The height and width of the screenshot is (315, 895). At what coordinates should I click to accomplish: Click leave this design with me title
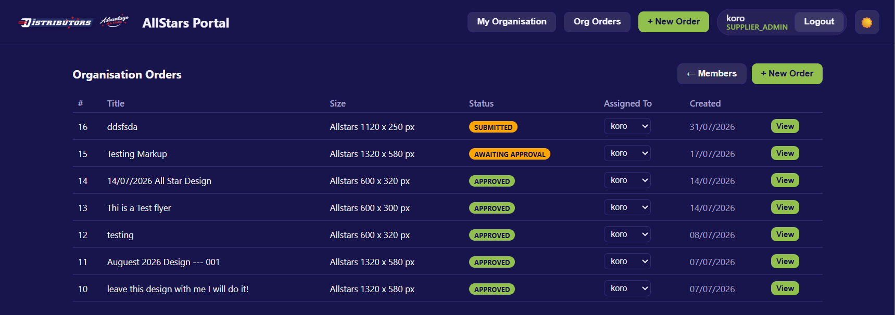point(178,289)
